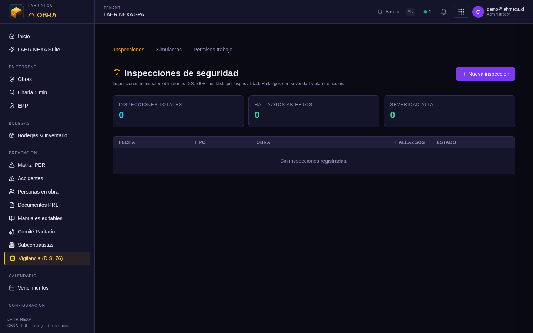The width and height of the screenshot is (533, 333).
Task: Click the LAHR NEXA cube logo
Action: [16, 12]
